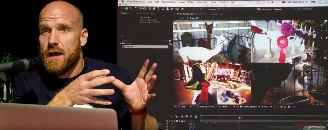The height and width of the screenshot is (130, 328).
Task: Expand The Fair folder in Project panel
Action: 121,44
